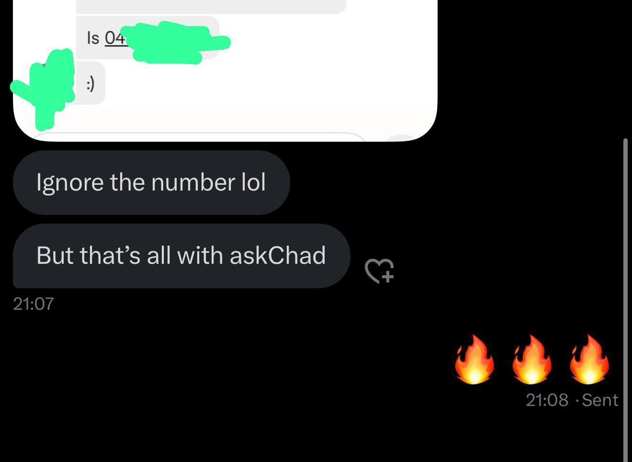The height and width of the screenshot is (462, 632).
Task: Open the shared screenshot image attachment
Action: (225, 70)
